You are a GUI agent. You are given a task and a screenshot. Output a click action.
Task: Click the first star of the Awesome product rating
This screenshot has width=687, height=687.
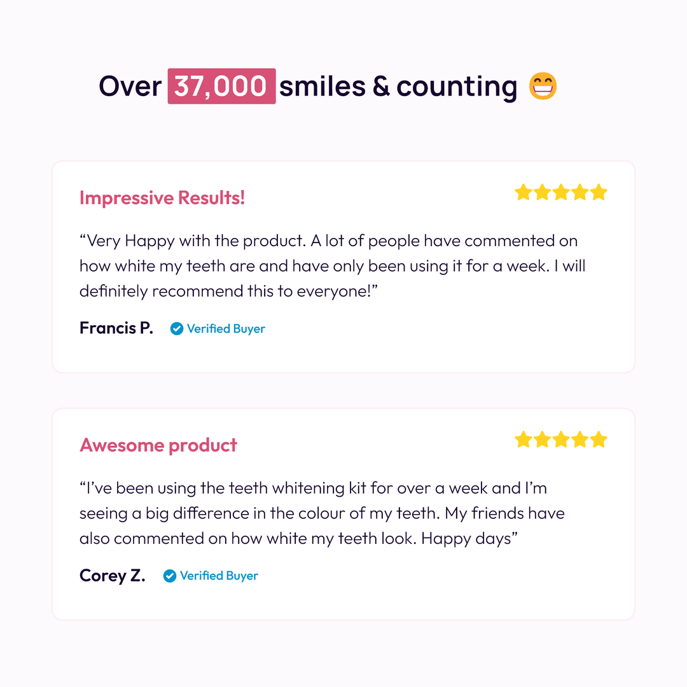[x=523, y=440]
